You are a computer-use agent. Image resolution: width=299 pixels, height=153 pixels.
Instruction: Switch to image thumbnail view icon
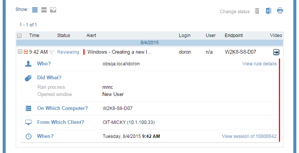click(x=53, y=10)
